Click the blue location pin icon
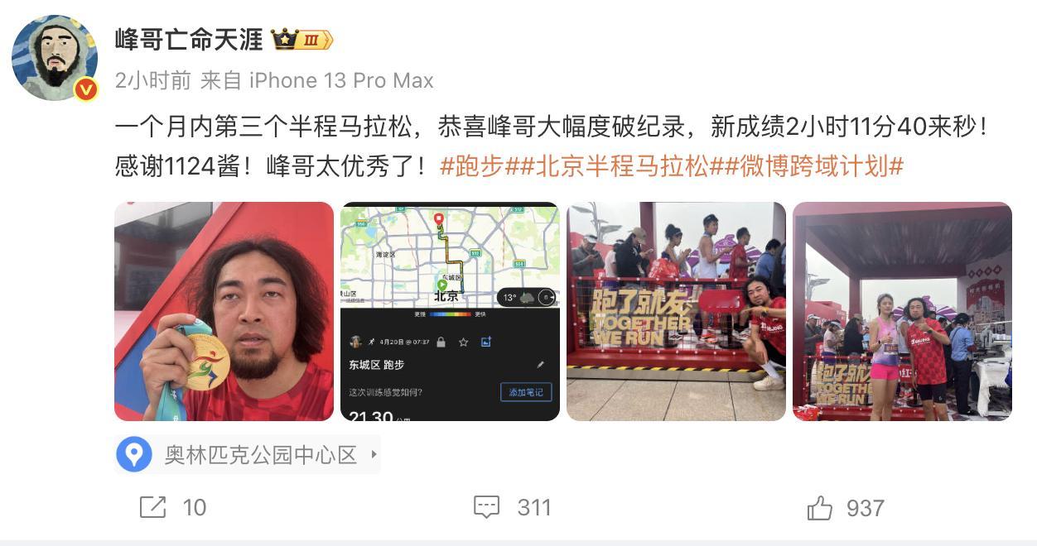 point(134,454)
